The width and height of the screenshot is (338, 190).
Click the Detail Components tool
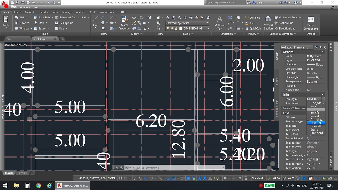(311, 23)
